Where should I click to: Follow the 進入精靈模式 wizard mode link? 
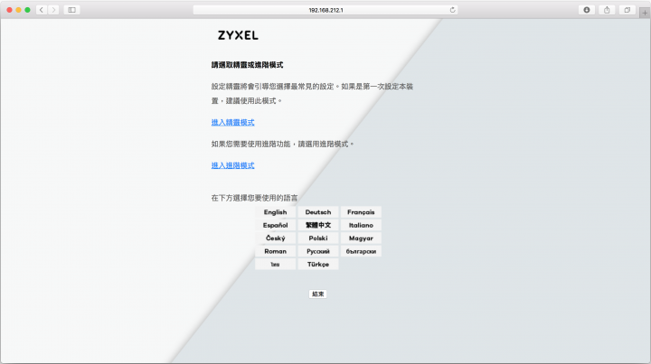coord(232,122)
